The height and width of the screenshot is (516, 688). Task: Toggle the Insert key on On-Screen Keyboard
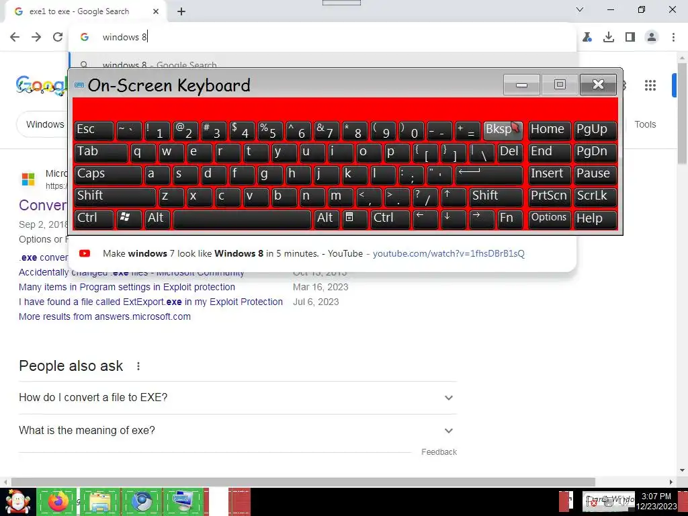(x=550, y=175)
